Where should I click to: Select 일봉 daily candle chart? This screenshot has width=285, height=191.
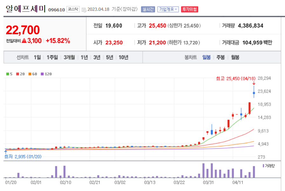pos(207,57)
